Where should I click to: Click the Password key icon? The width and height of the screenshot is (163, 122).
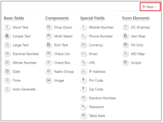[84, 107]
